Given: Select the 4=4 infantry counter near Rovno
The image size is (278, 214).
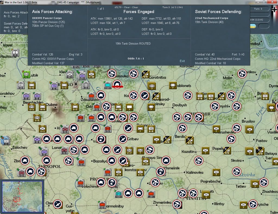Looking at the screenshot, I should pyautogui.click(x=86, y=85).
